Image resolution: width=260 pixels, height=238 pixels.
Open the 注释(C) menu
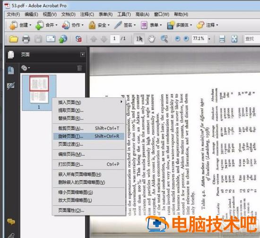tap(87, 15)
